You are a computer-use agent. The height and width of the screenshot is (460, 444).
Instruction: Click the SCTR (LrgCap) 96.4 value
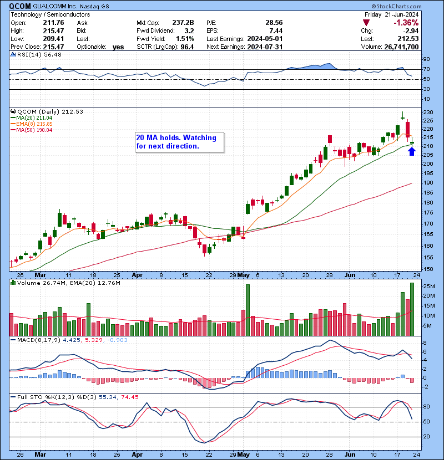(x=187, y=47)
